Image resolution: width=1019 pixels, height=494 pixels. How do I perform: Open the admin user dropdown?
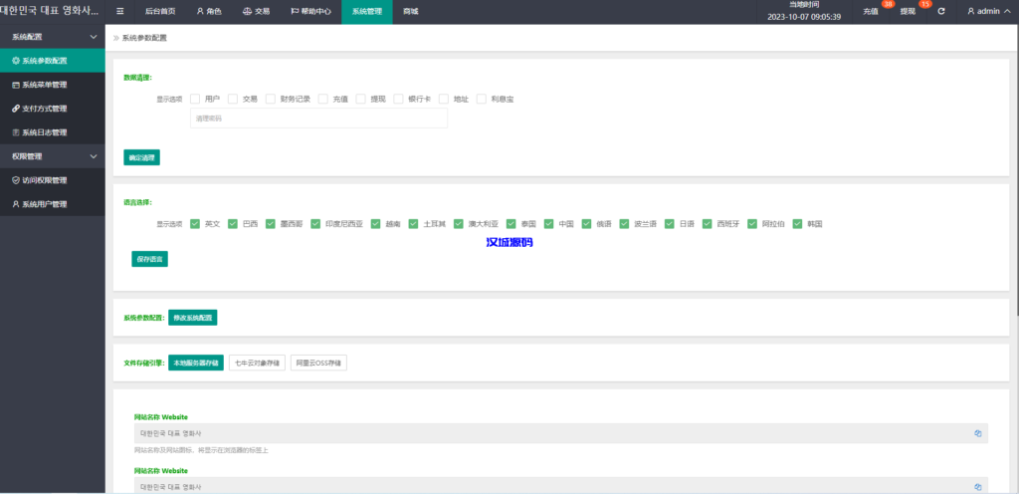click(x=988, y=12)
